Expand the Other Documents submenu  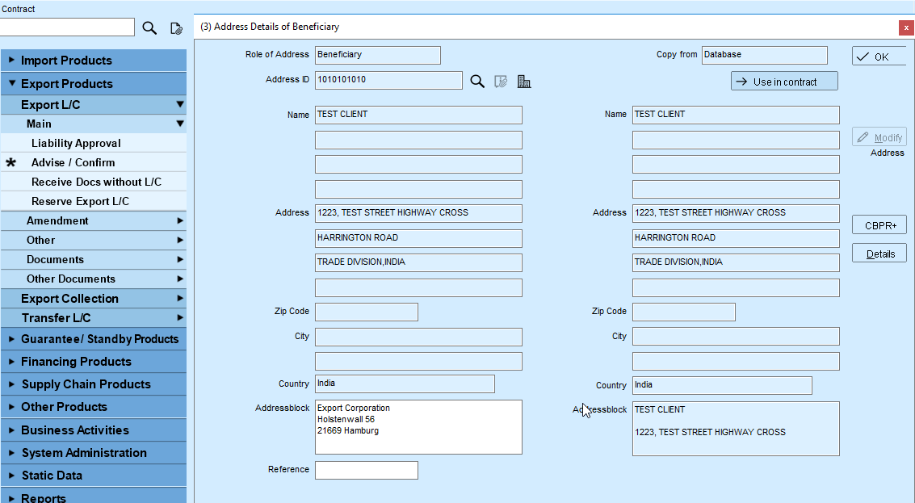coord(94,279)
